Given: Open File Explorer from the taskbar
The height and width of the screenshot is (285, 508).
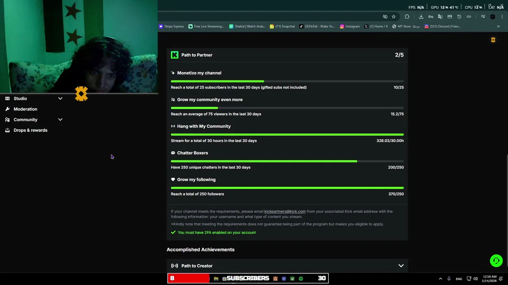Looking at the screenshot, I should 216,279.
